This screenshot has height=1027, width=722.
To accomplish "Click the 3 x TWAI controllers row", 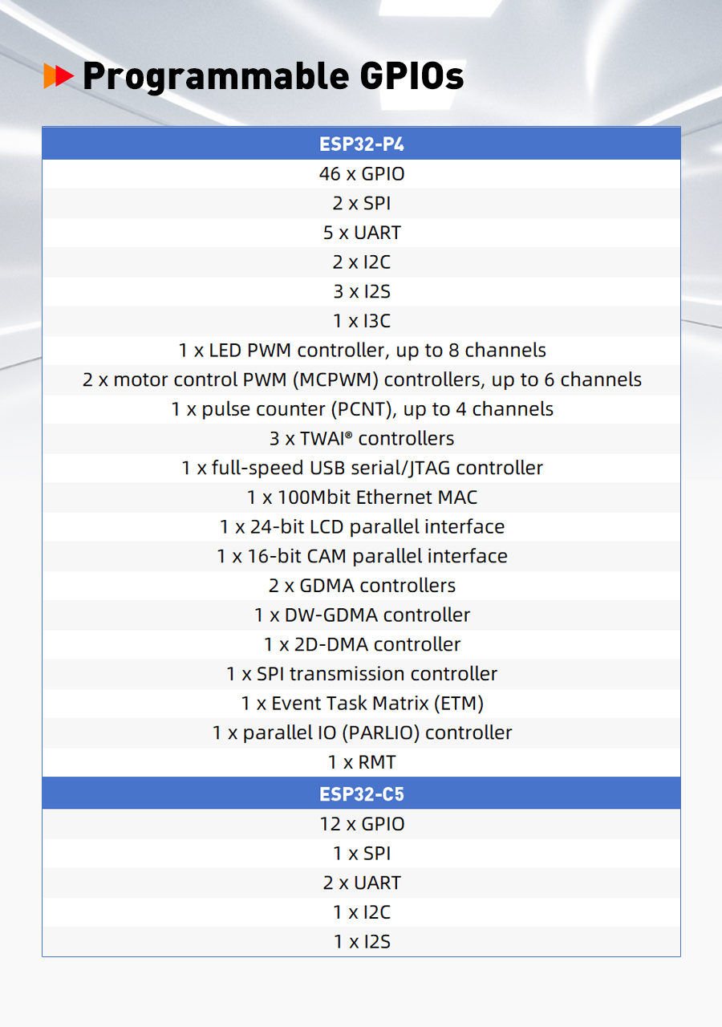I will (x=361, y=439).
